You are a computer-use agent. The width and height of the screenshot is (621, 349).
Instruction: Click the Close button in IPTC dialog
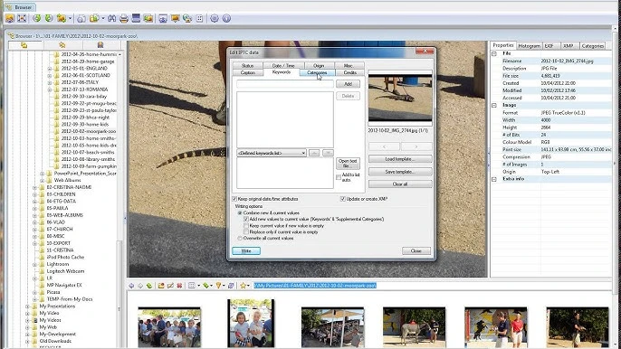(x=416, y=250)
